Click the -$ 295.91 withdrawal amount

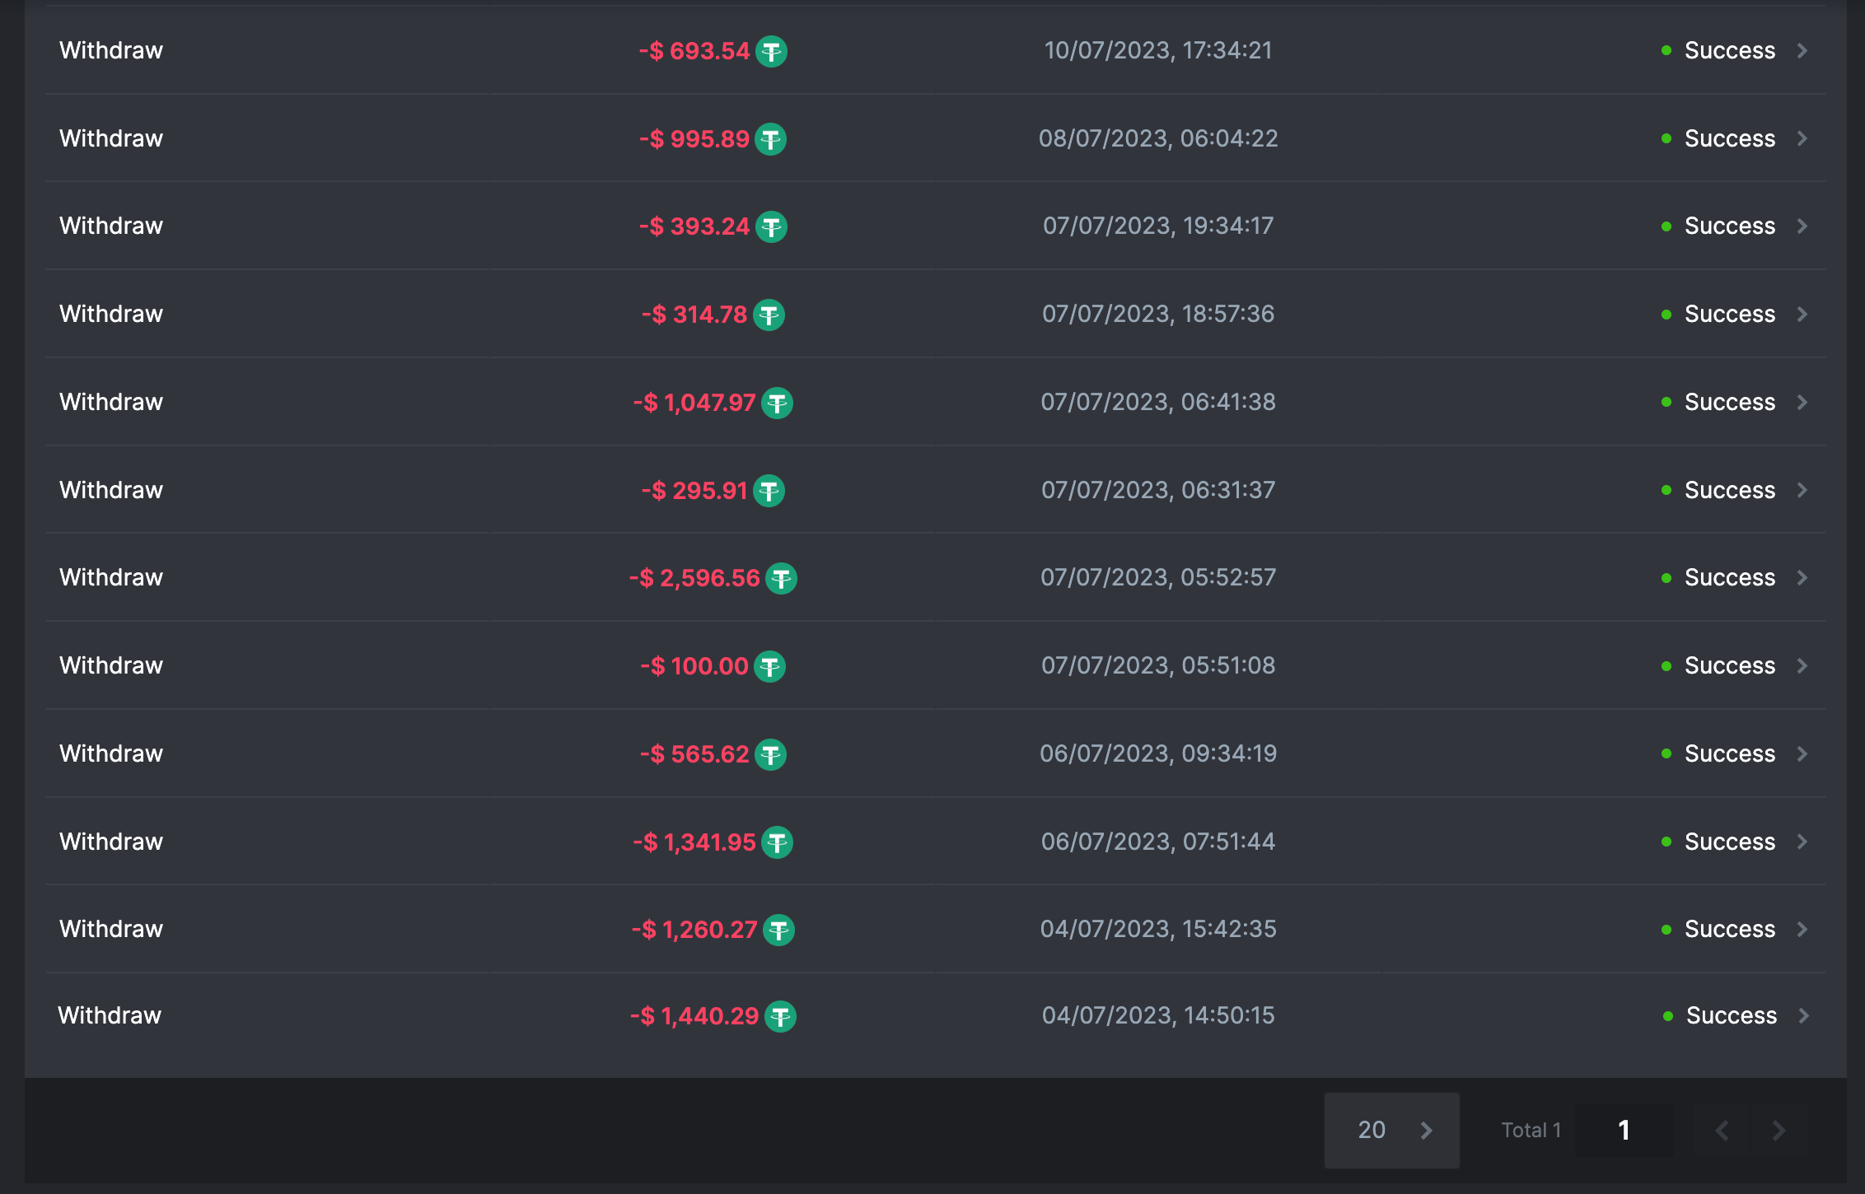(694, 491)
